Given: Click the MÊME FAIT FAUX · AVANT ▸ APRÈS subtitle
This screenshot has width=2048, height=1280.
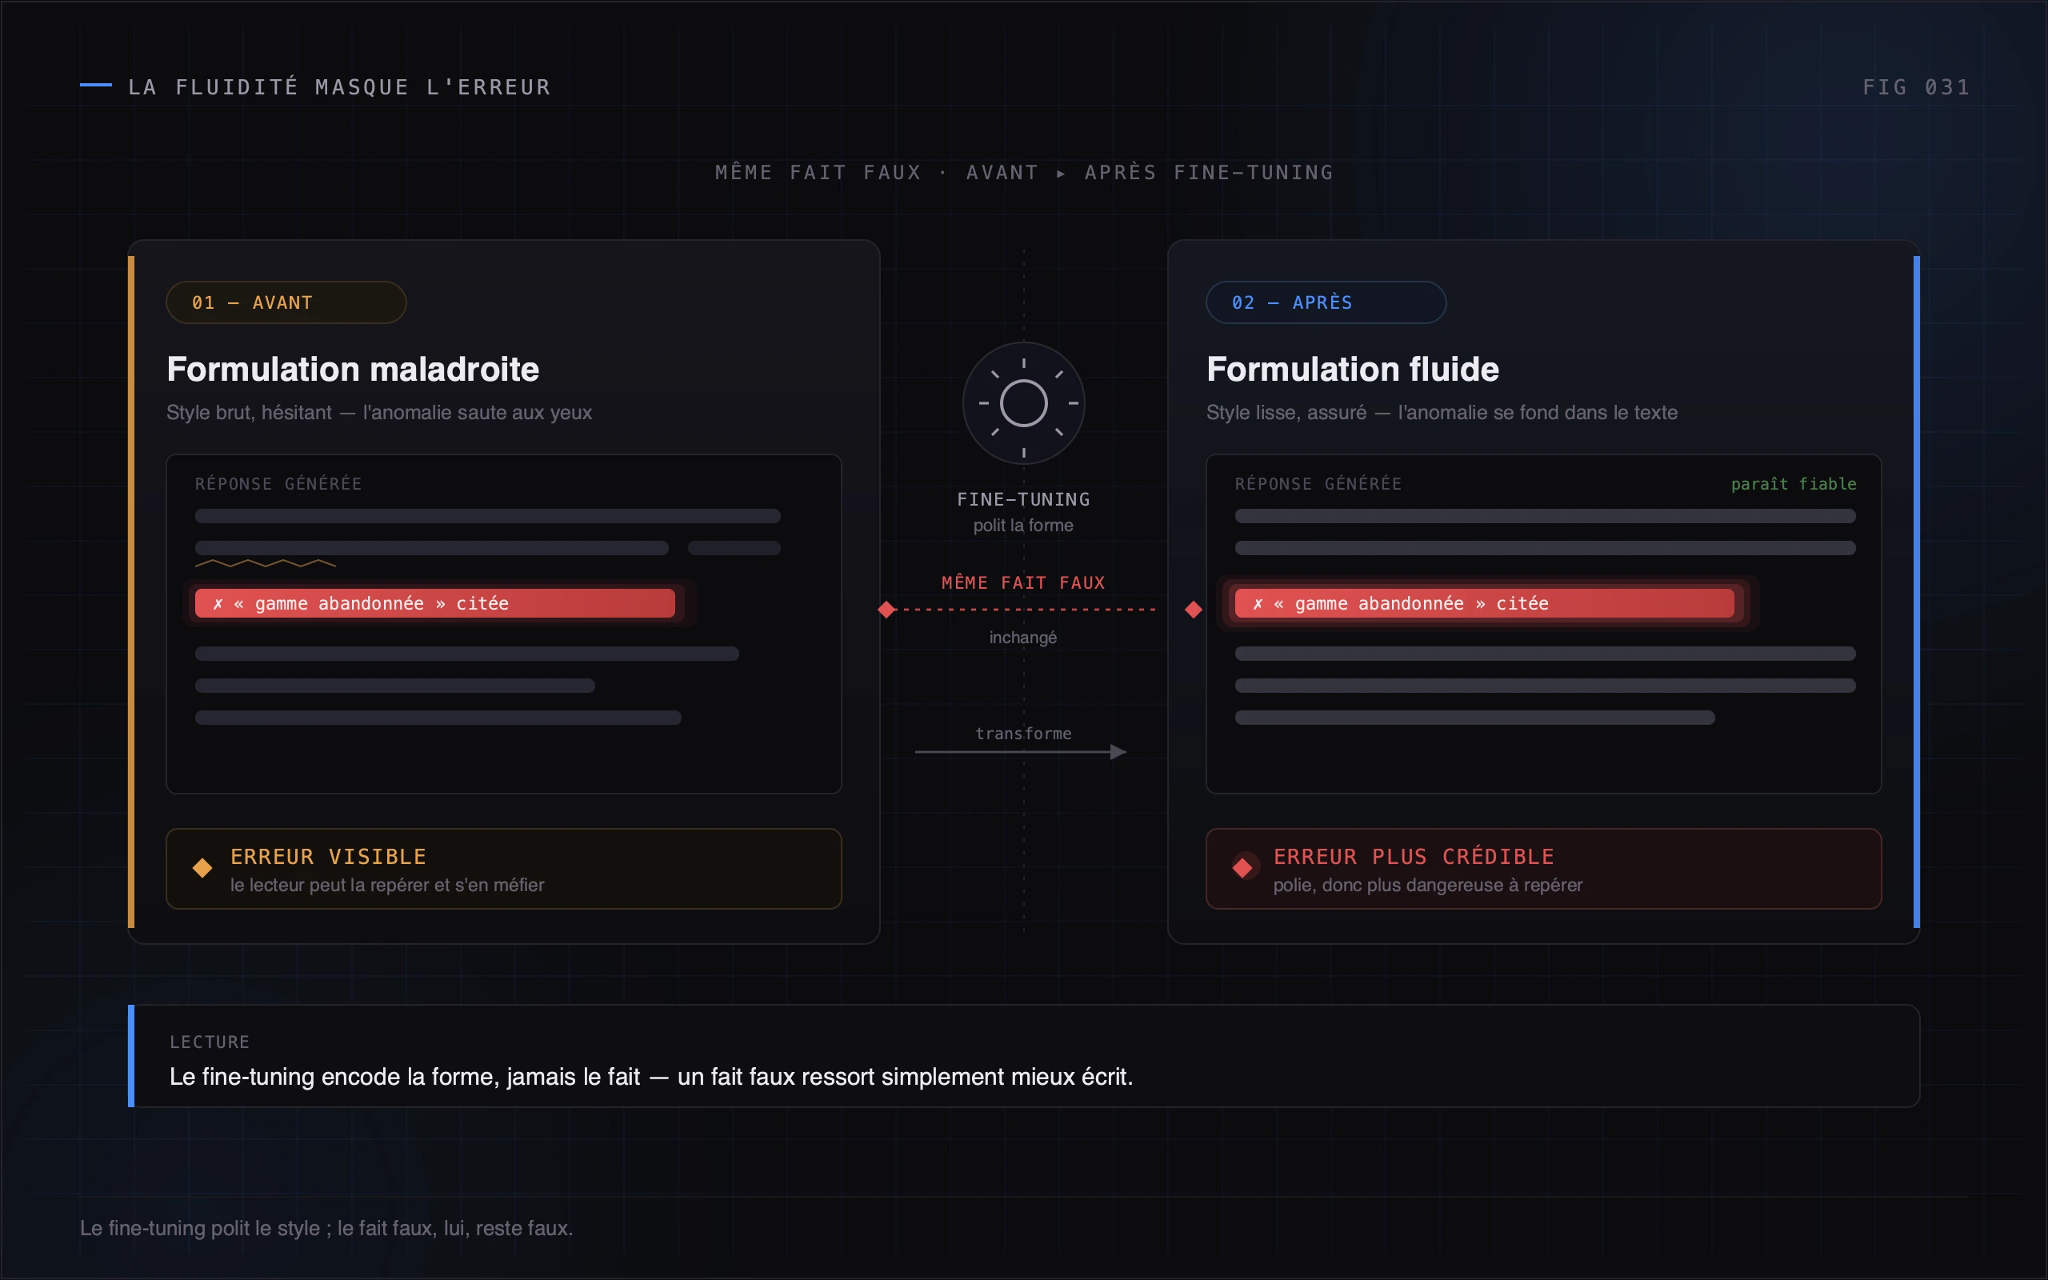Looking at the screenshot, I should (x=1024, y=173).
